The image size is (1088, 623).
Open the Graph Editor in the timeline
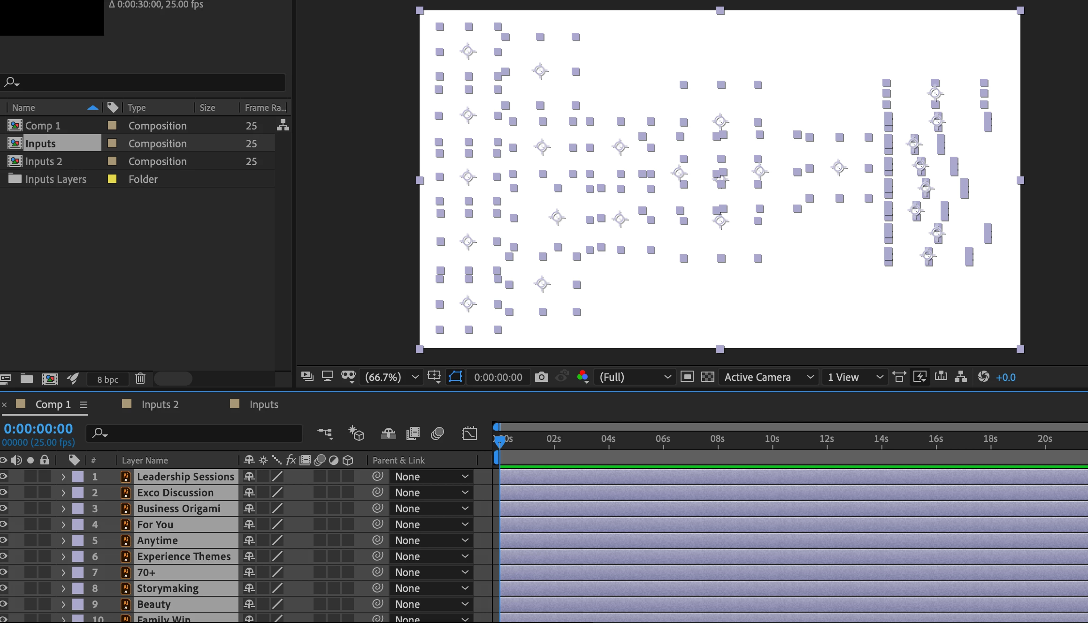[469, 433]
